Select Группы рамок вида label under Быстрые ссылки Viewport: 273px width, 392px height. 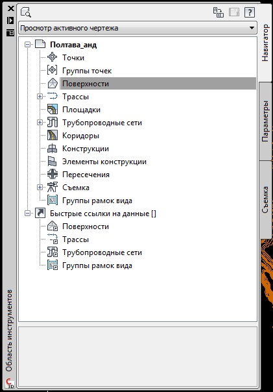(97, 265)
